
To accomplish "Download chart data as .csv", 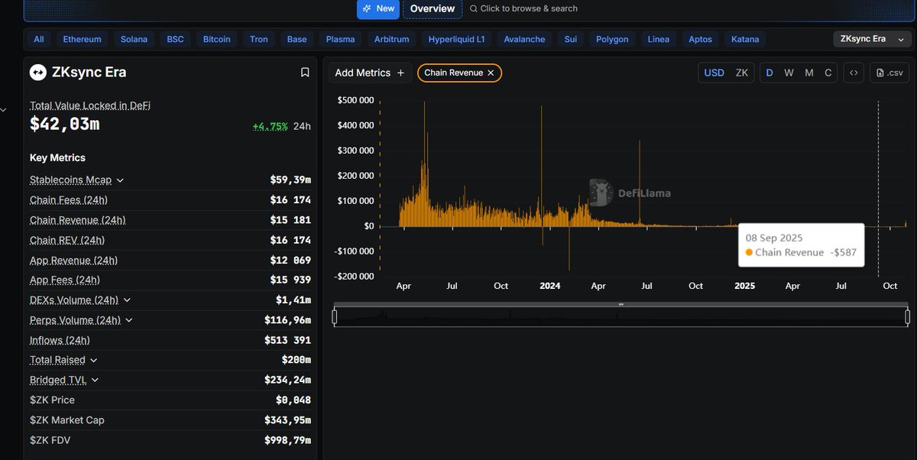I will click(x=889, y=73).
